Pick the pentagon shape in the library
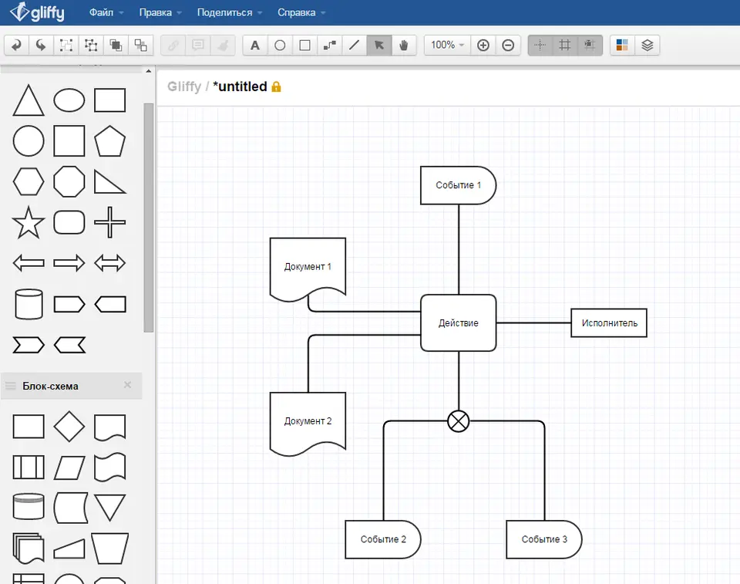740x584 pixels. 110,141
